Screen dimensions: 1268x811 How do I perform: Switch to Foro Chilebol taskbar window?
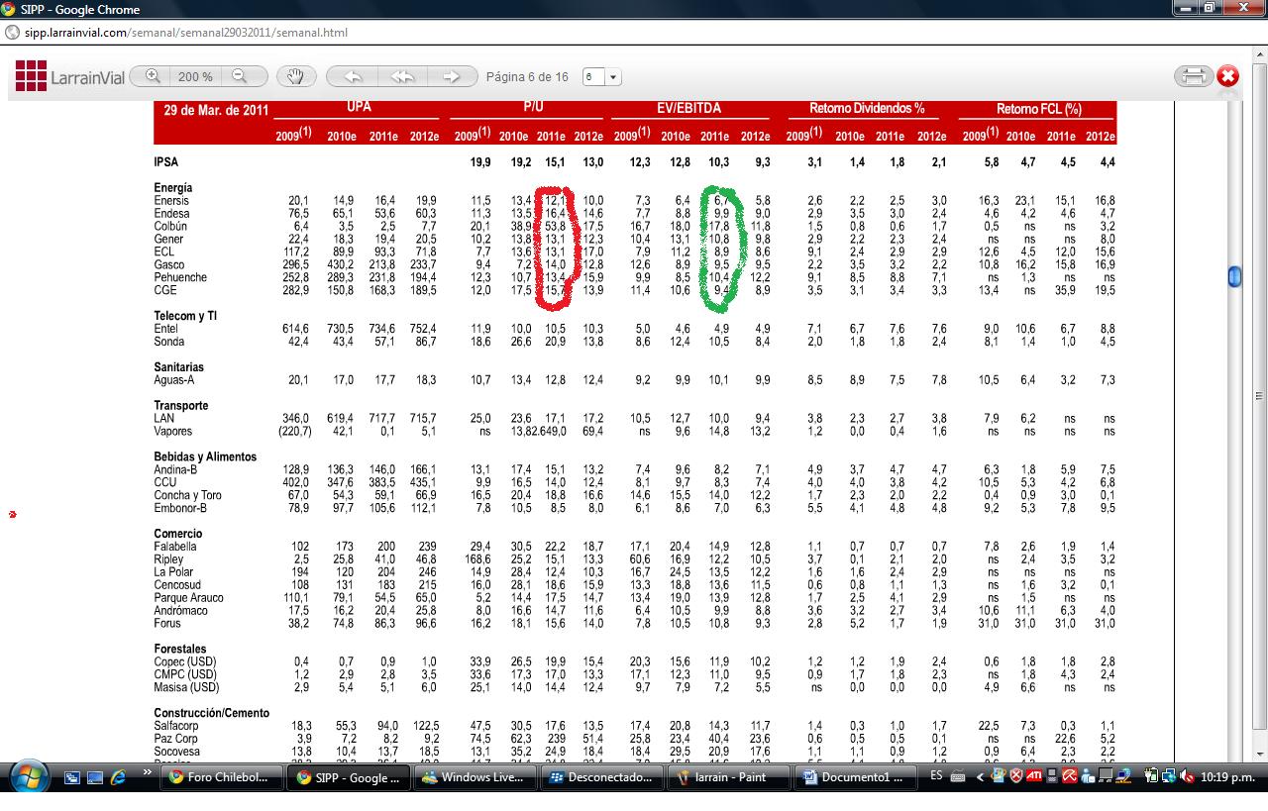223,777
